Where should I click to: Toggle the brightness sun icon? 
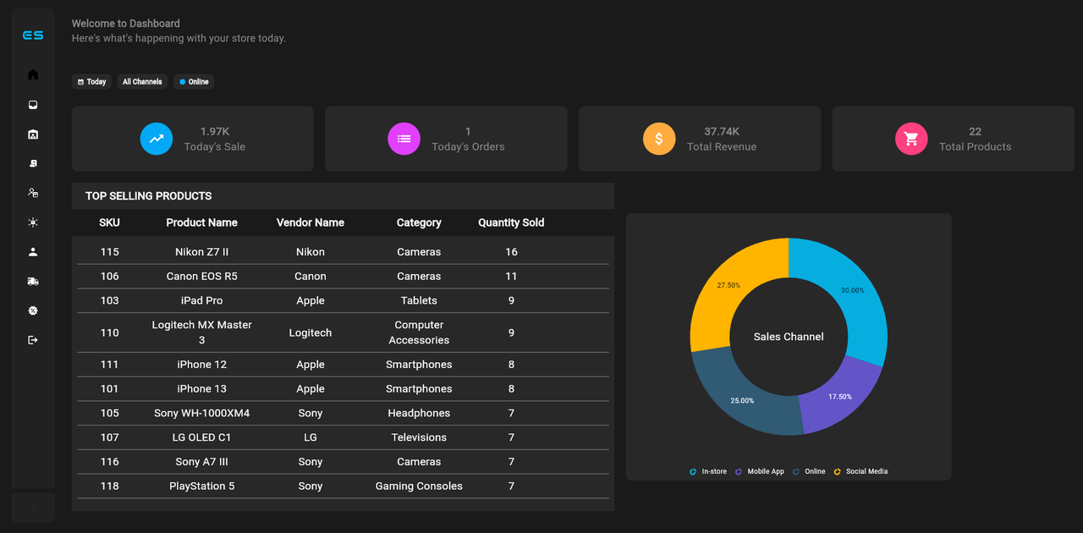point(32,222)
